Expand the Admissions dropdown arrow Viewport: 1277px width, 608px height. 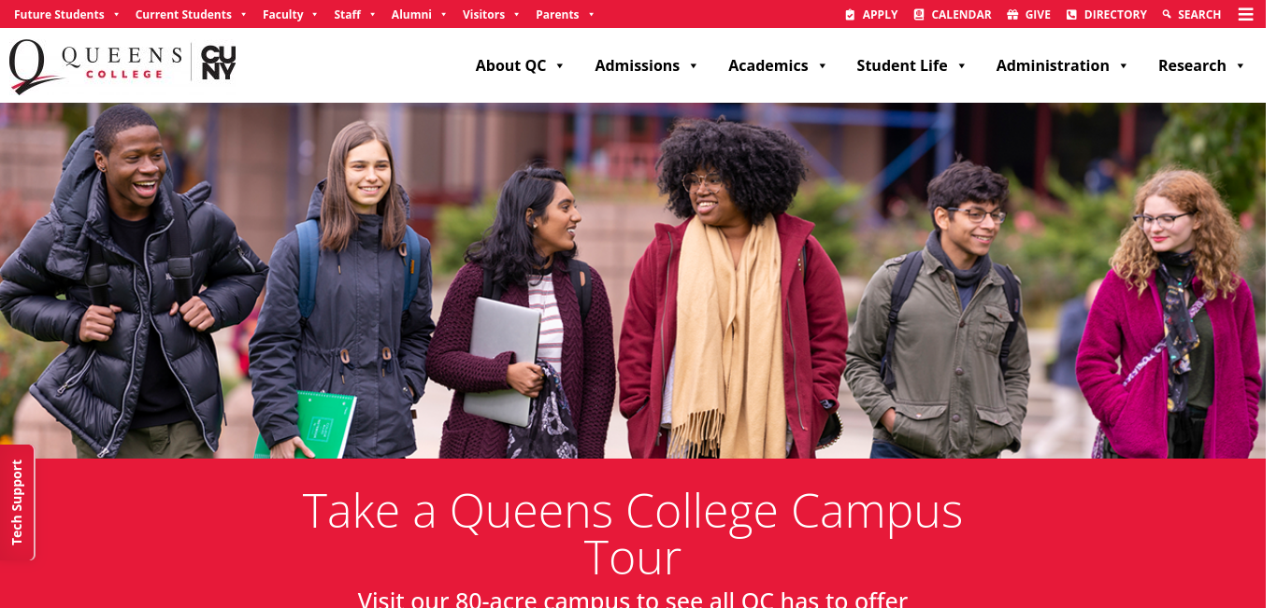click(x=694, y=66)
